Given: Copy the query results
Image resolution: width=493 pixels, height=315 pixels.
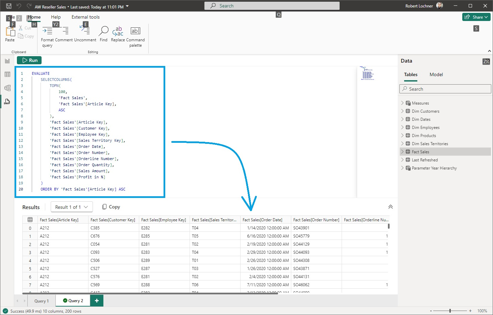Looking at the screenshot, I should click(x=111, y=206).
